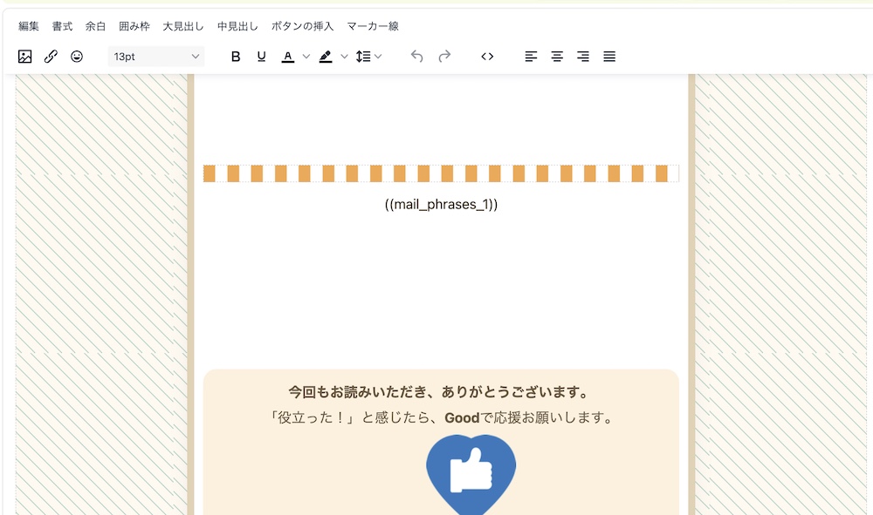Click the blue heart thumbs-up Good icon
Image resolution: width=873 pixels, height=515 pixels.
click(x=471, y=473)
